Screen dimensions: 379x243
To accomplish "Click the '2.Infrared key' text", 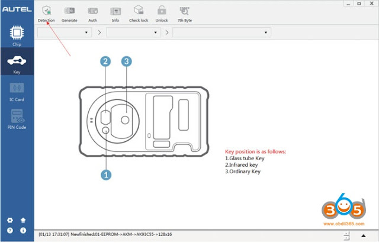I will 241,165.
